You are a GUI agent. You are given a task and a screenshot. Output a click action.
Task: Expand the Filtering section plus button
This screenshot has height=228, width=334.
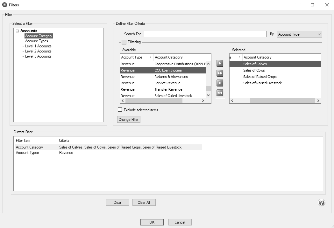[124, 42]
